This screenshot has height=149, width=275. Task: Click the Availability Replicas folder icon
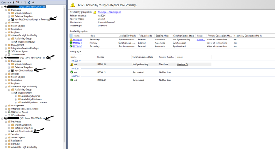[x=19, y=96]
